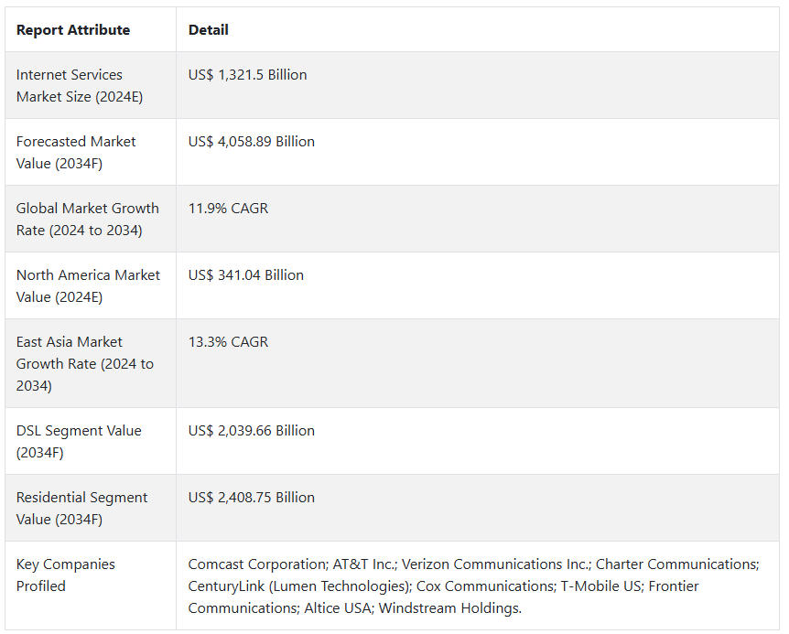789x634 pixels.
Task: Click the US$ 341.04 Billion value
Action: (x=246, y=275)
